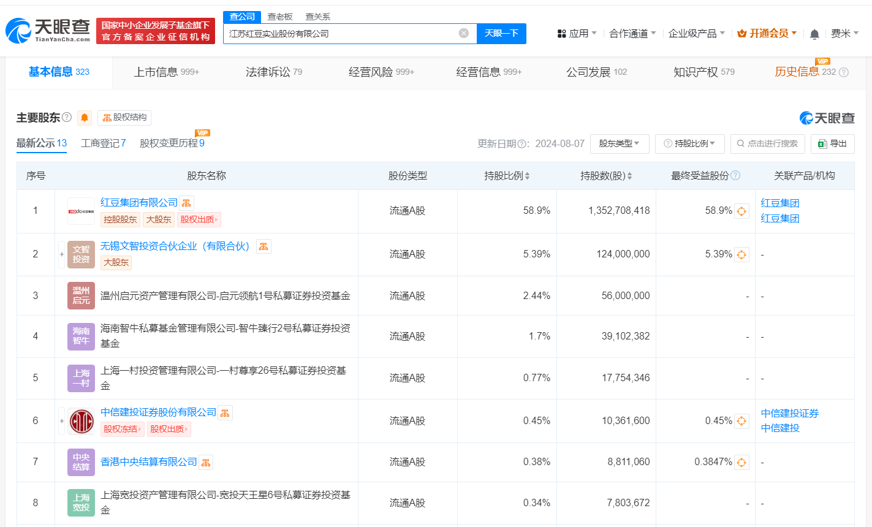Click help icon beside 历史信息 tab
Viewport: 872px width, 527px height.
[844, 72]
